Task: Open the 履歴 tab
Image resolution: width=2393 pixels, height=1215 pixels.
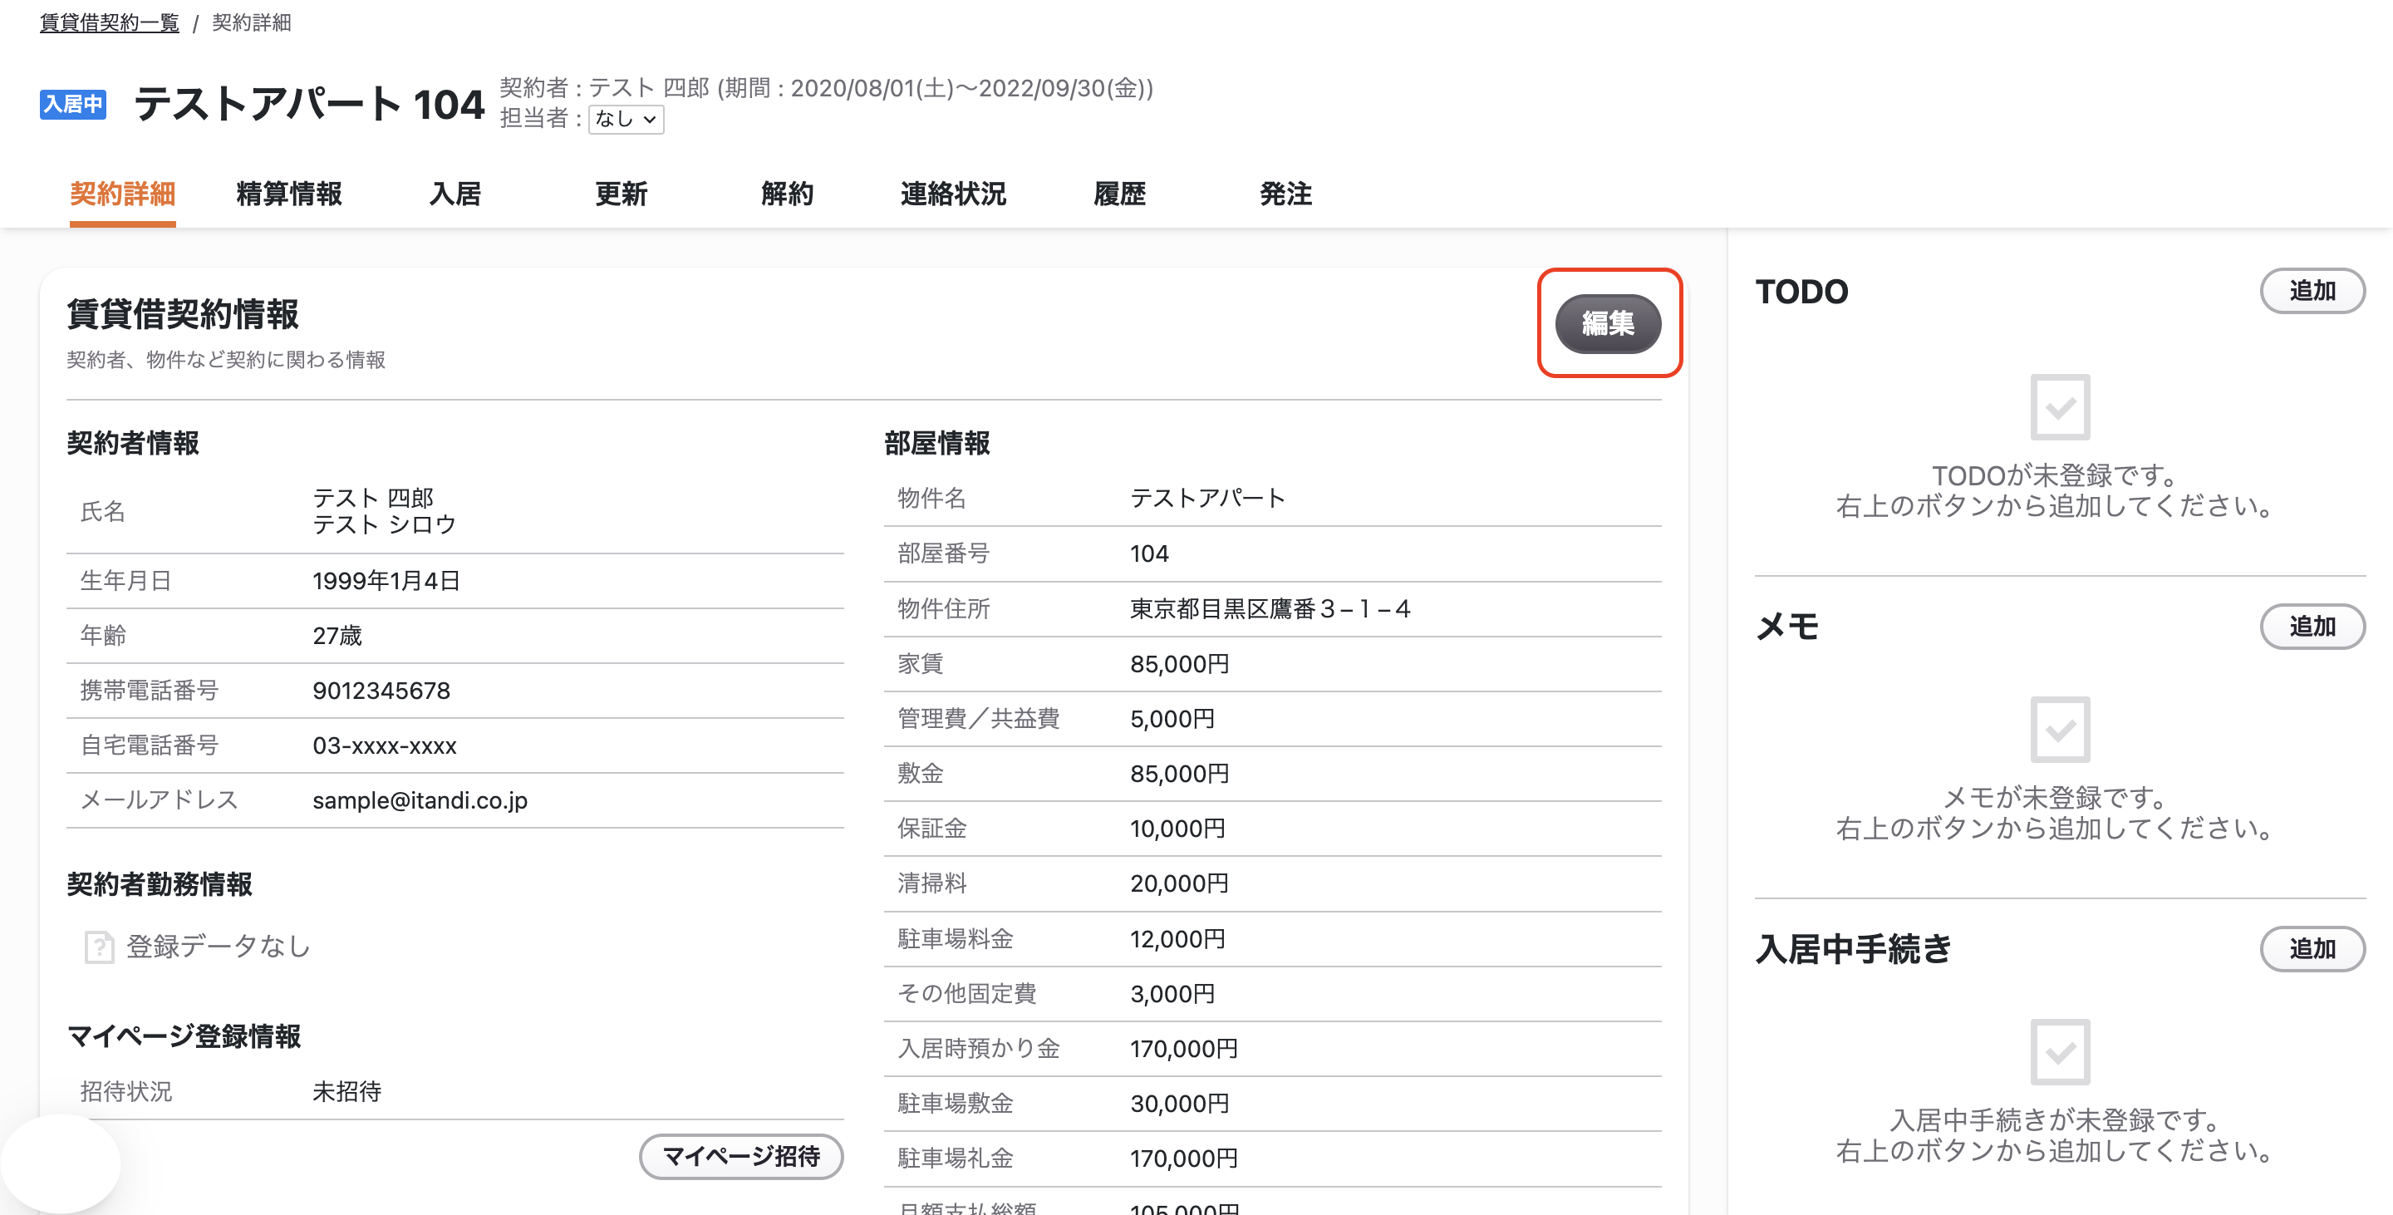Action: coord(1119,194)
